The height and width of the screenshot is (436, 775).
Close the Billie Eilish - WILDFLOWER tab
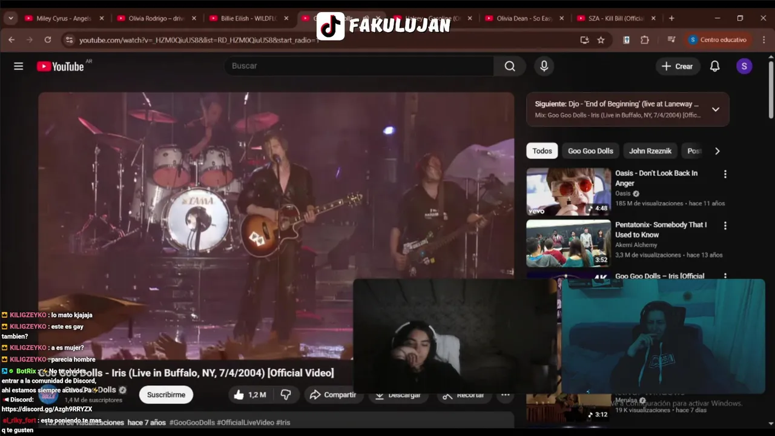click(286, 18)
